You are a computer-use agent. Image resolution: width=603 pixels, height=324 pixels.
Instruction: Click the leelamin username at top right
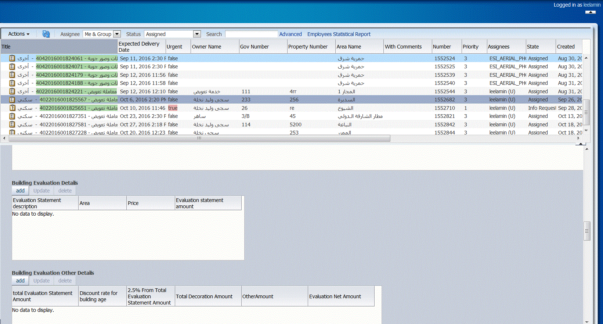[592, 5]
